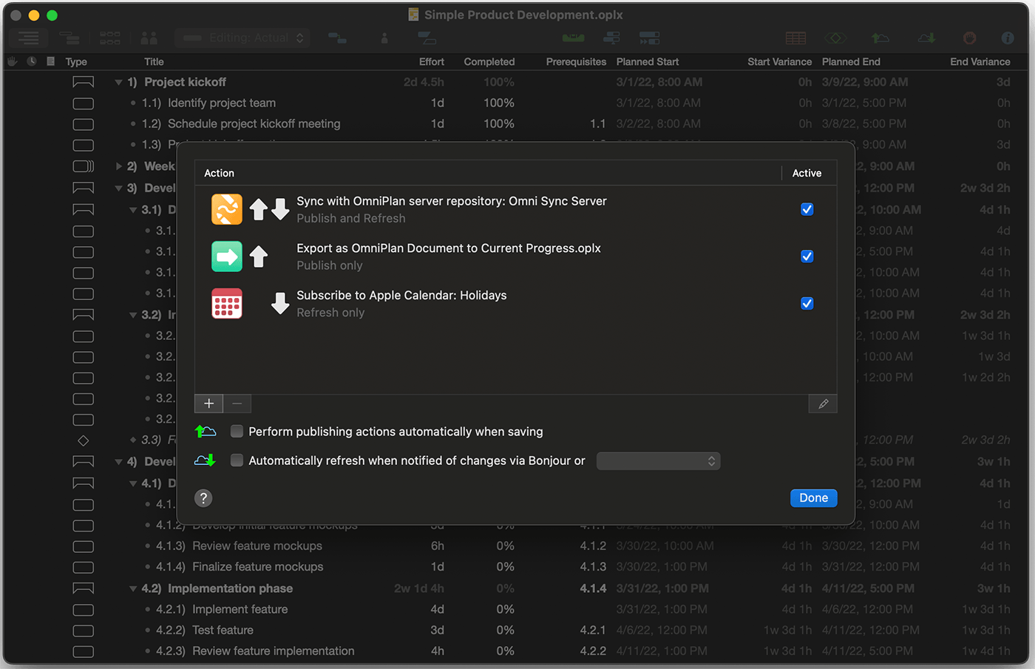
Task: Open the refresh interval pop-up menu
Action: [658, 461]
